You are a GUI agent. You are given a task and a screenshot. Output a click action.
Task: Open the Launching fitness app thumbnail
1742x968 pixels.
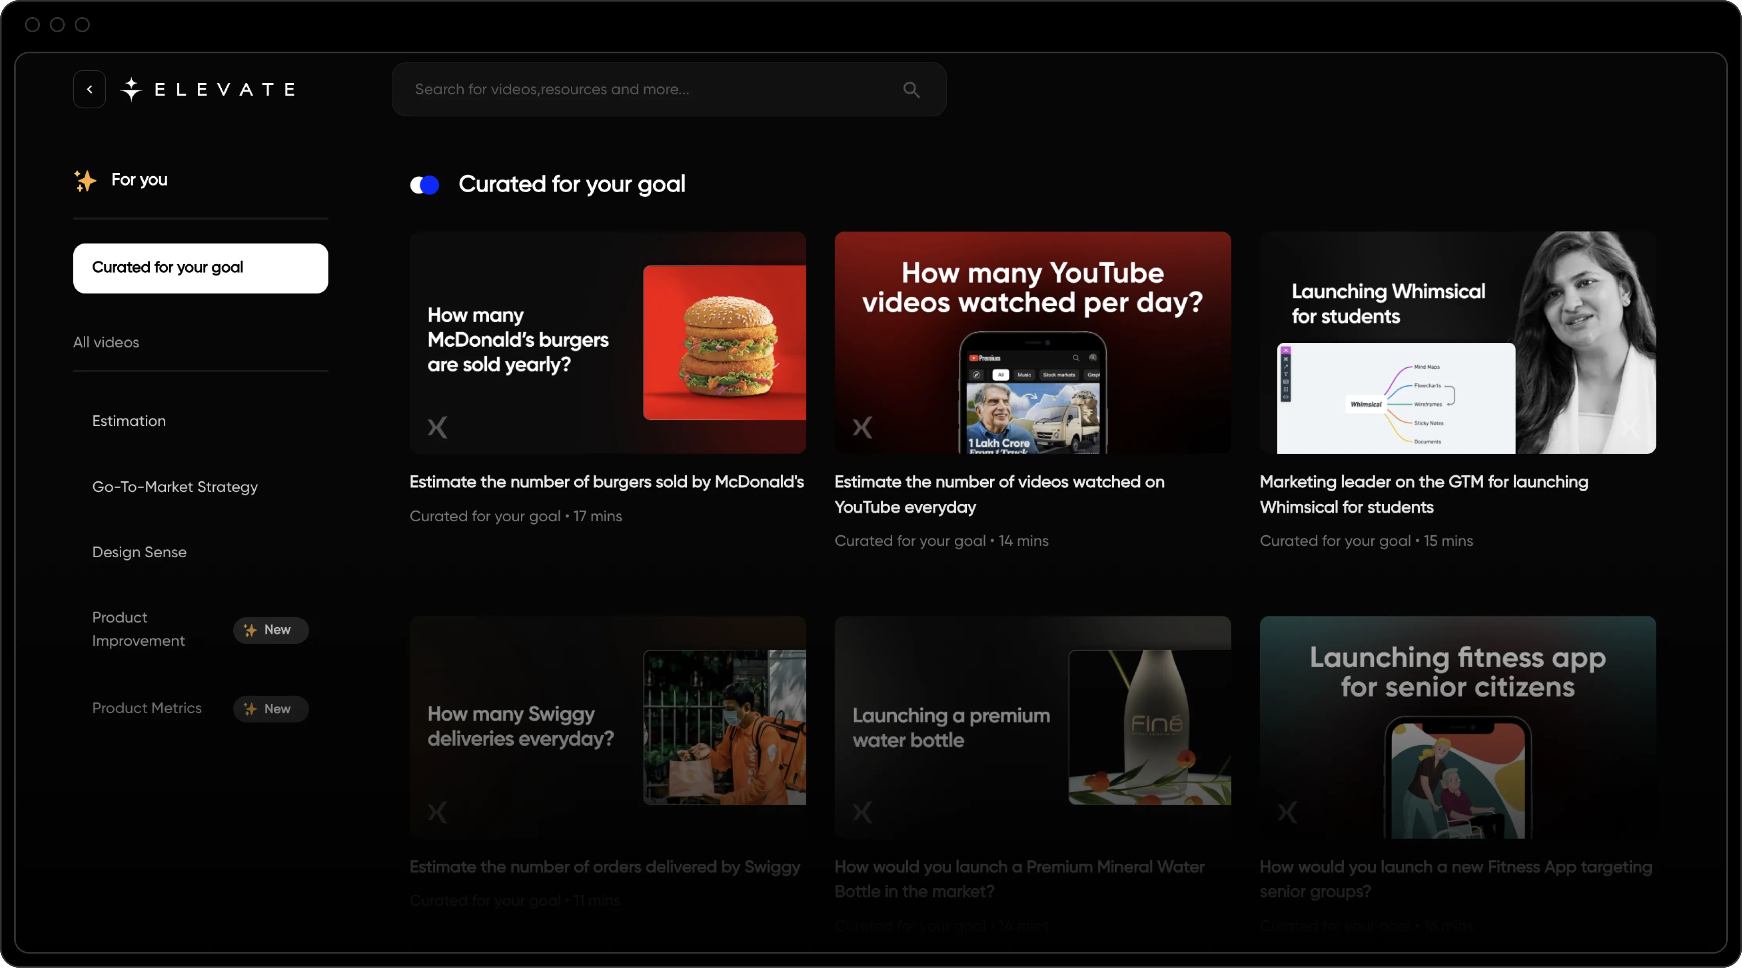[x=1457, y=726]
